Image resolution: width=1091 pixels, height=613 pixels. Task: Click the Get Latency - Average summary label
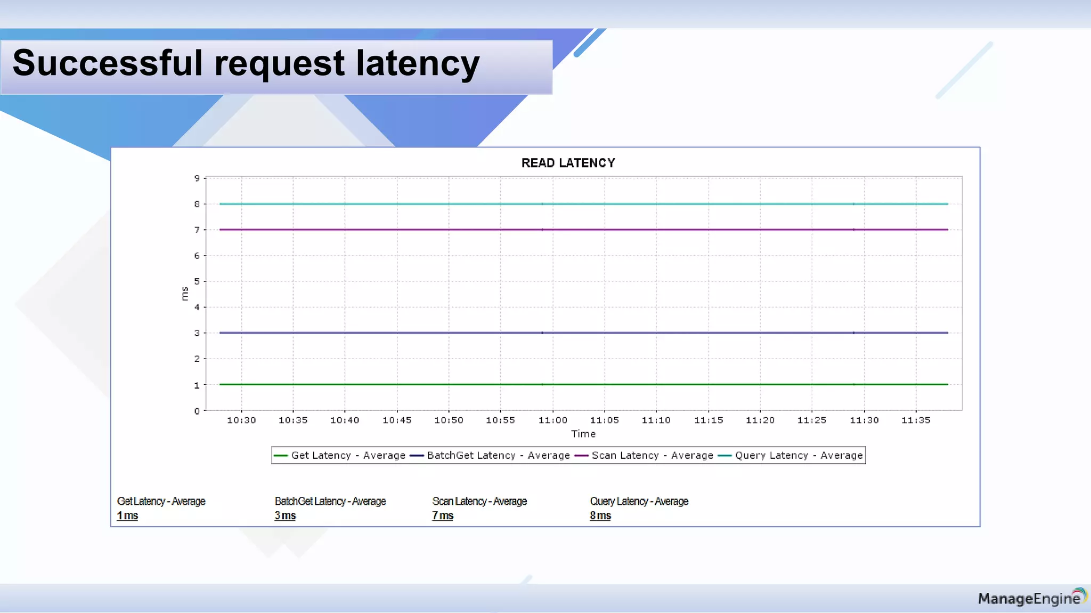pos(161,501)
